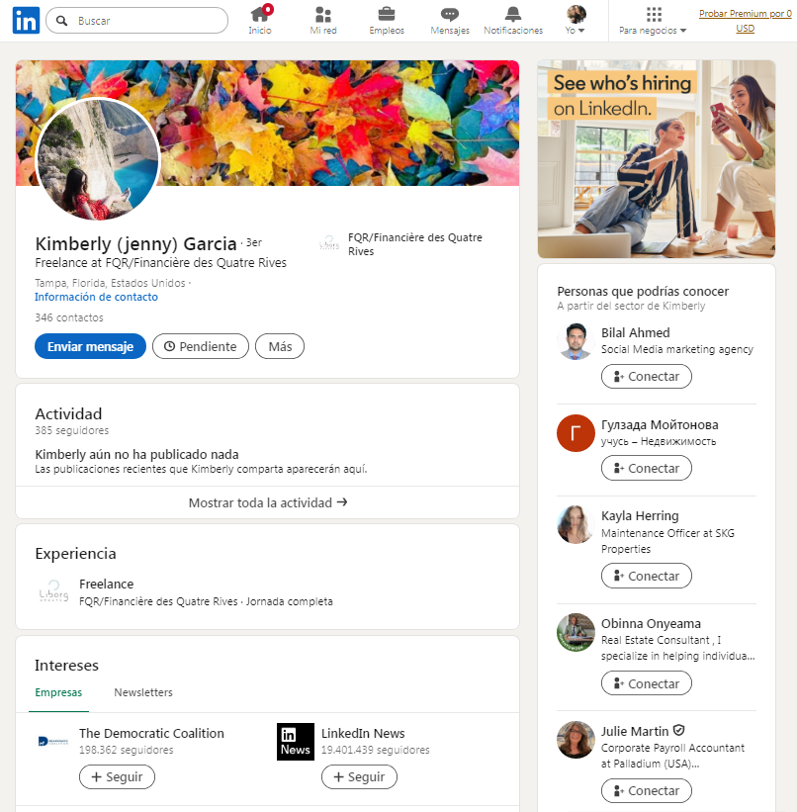Viewport: 797px width, 812px height.
Task: Click Bilal Ahmed's avatar photo
Action: (576, 341)
